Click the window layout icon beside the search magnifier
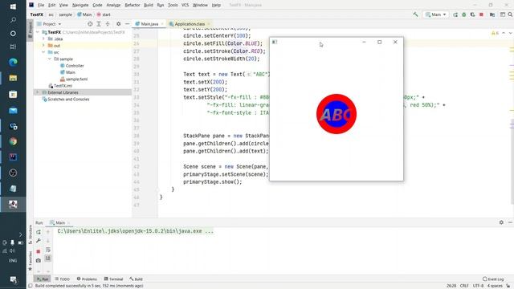 coord(502,14)
